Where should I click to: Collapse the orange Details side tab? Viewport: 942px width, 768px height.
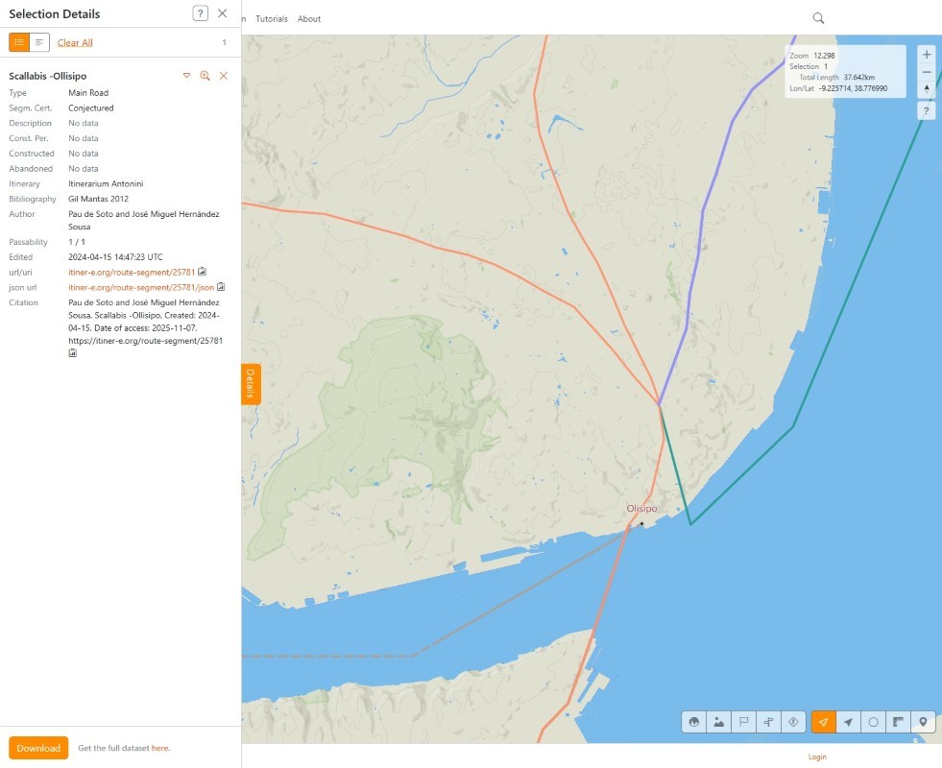[250, 384]
